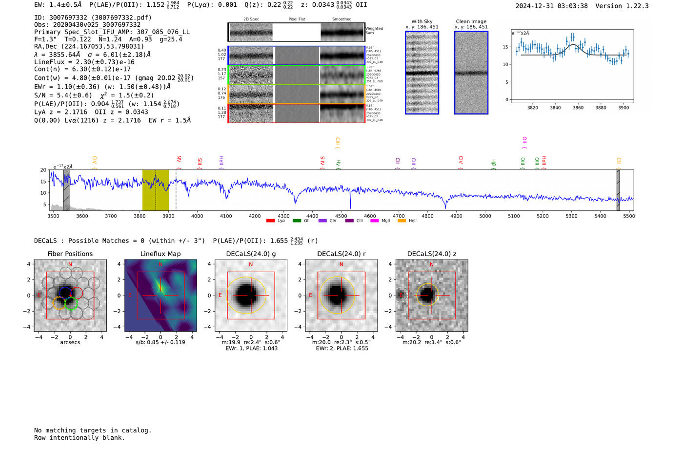Viewport: 683px width, 464px height.
Task: Select the blue-bordered fiber spectrum row
Action: (x=297, y=56)
